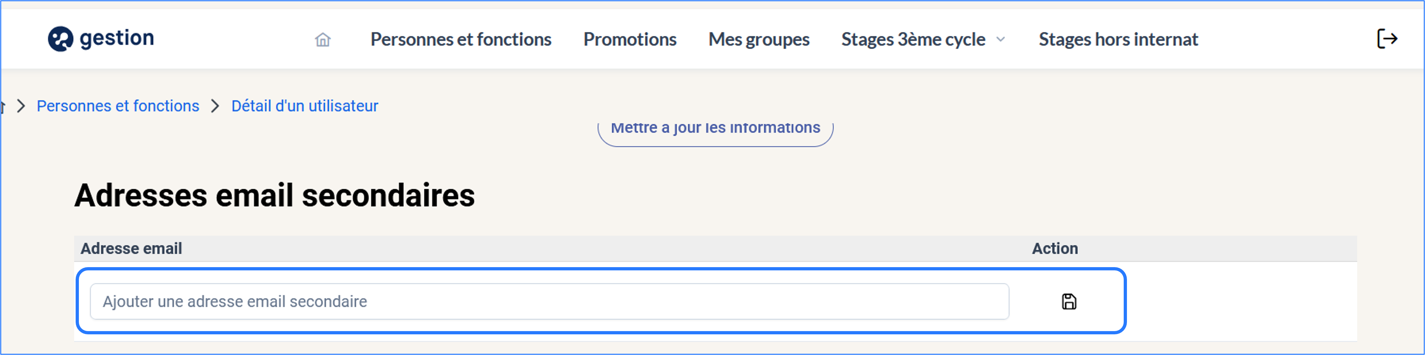Click the Action column header
Viewport: 1425px width, 355px height.
(x=1055, y=248)
